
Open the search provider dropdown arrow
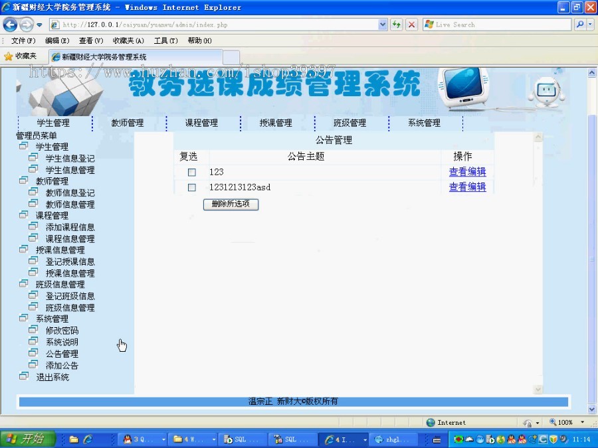(x=591, y=25)
